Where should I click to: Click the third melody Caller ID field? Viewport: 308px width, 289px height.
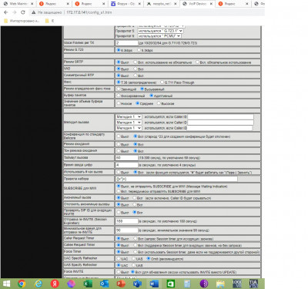220,128
